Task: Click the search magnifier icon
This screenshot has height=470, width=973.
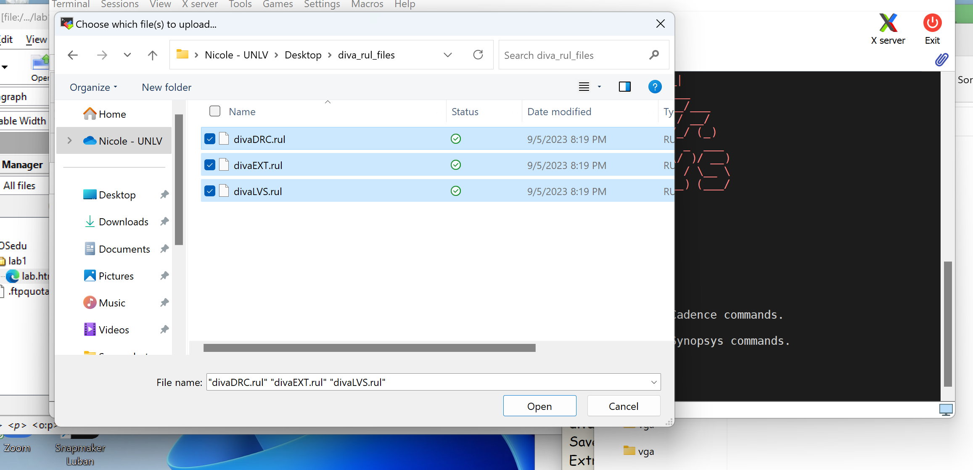Action: click(x=654, y=55)
